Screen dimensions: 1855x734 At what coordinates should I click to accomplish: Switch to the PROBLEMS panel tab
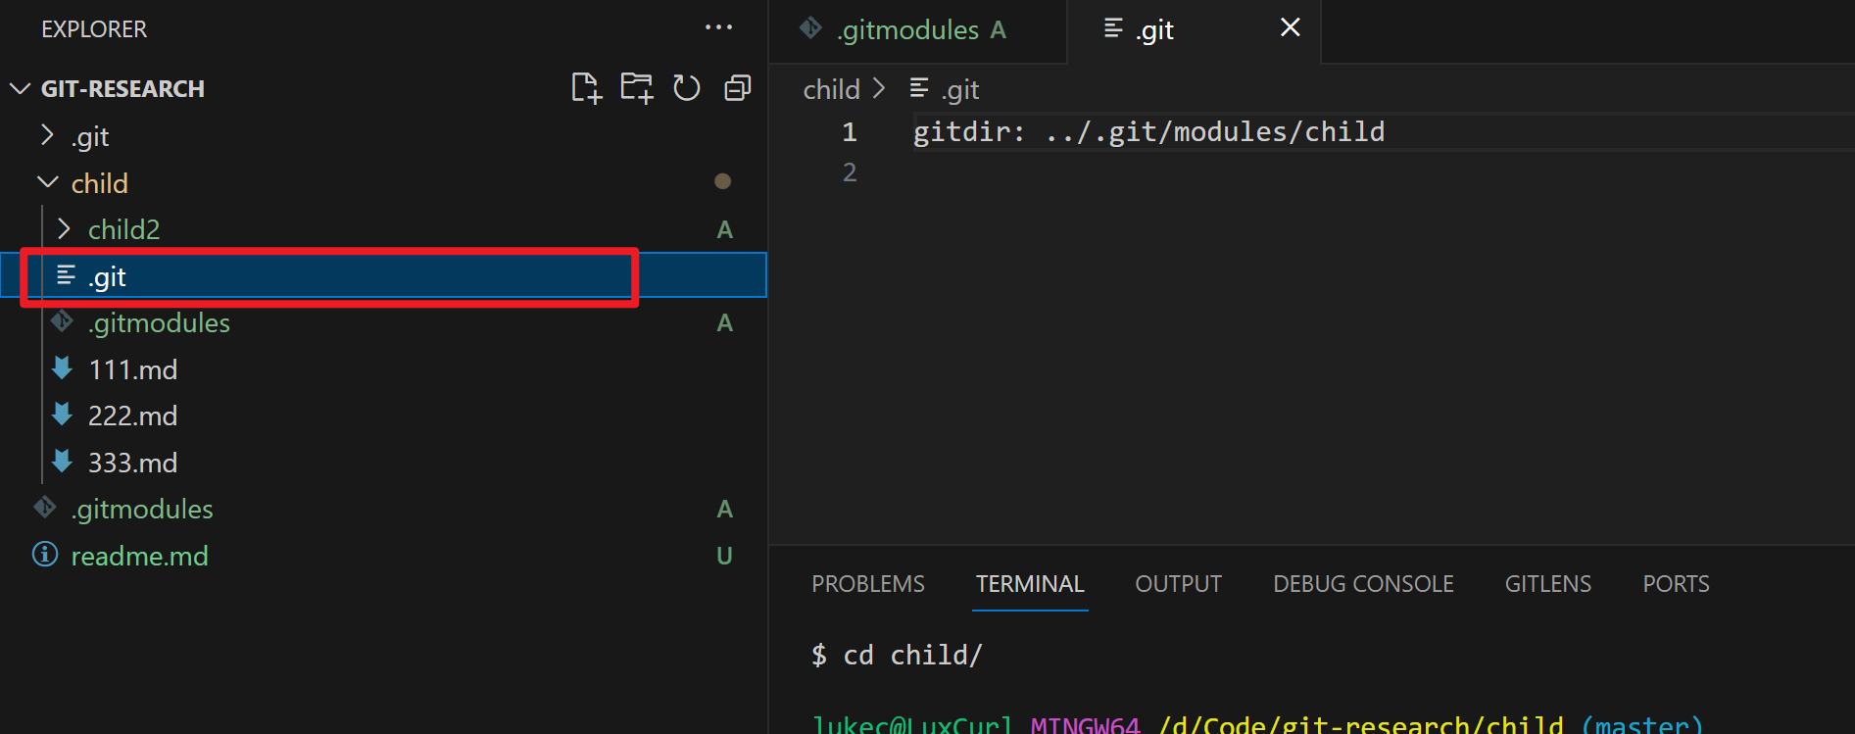867,584
